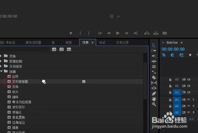Select the Ripple Edit tool
The width and height of the screenshot is (198, 133).
coord(154,61)
